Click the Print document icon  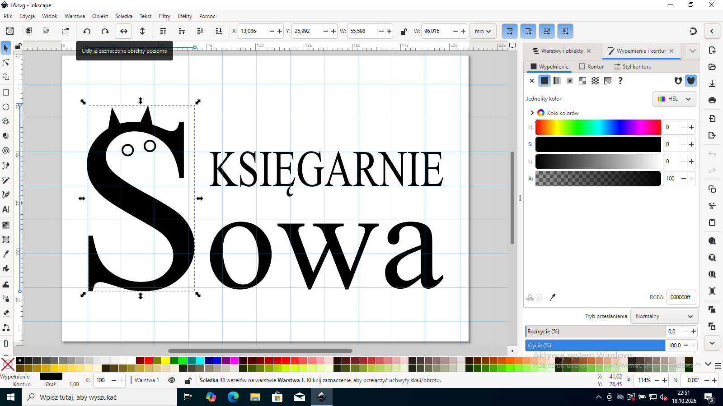tap(712, 100)
